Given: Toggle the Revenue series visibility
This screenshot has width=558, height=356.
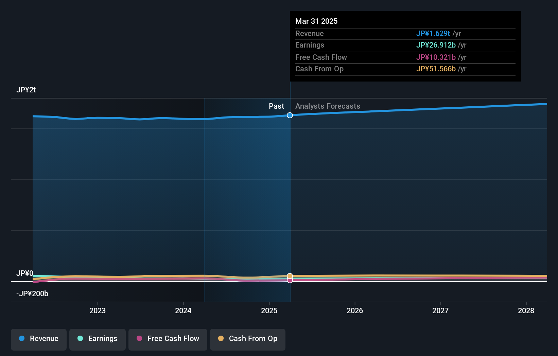Looking at the screenshot, I should (38, 339).
